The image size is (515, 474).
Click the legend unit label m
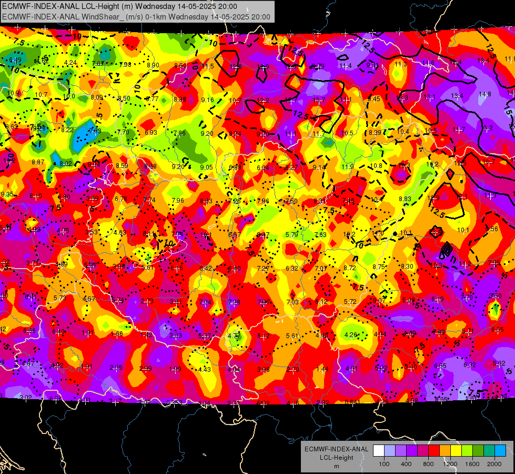click(336, 467)
